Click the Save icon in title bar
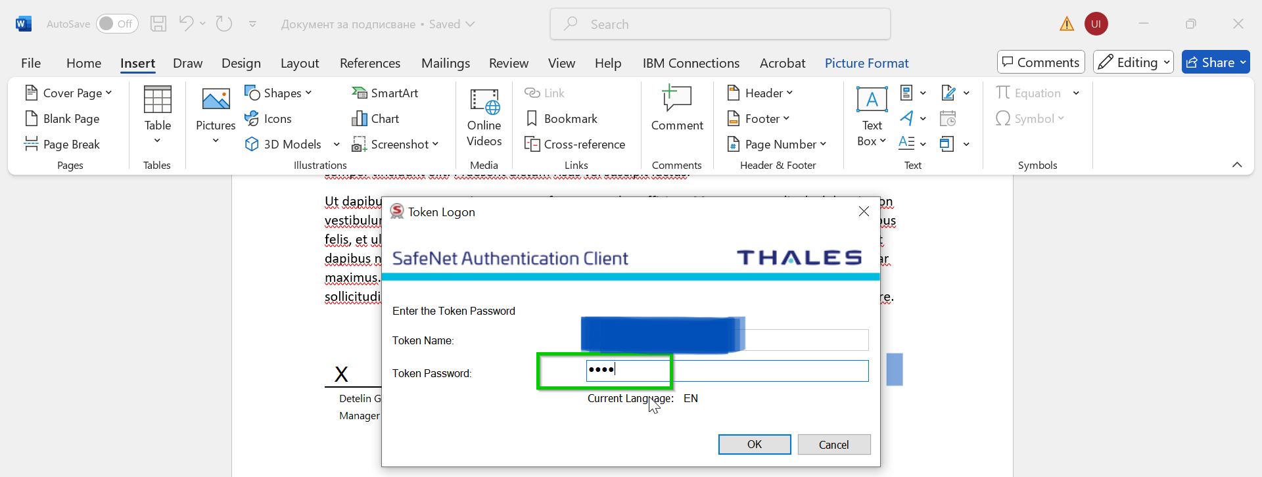 coord(158,24)
